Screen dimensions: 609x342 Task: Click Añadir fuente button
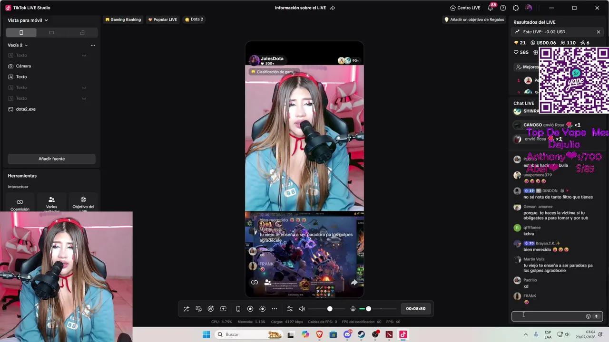[x=51, y=159]
